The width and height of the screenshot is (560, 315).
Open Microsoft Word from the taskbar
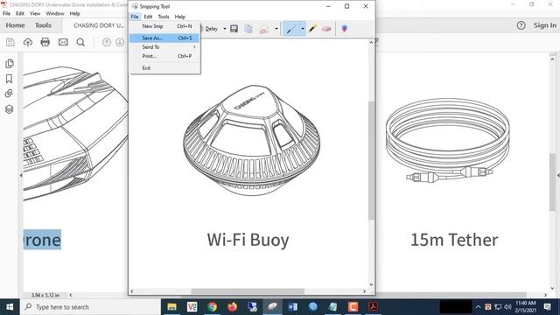pyautogui.click(x=292, y=307)
